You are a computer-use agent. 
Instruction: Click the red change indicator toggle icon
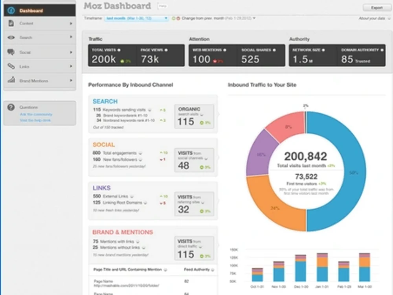coord(178,18)
